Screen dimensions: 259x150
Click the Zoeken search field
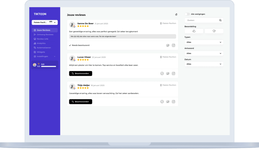coord(201,20)
